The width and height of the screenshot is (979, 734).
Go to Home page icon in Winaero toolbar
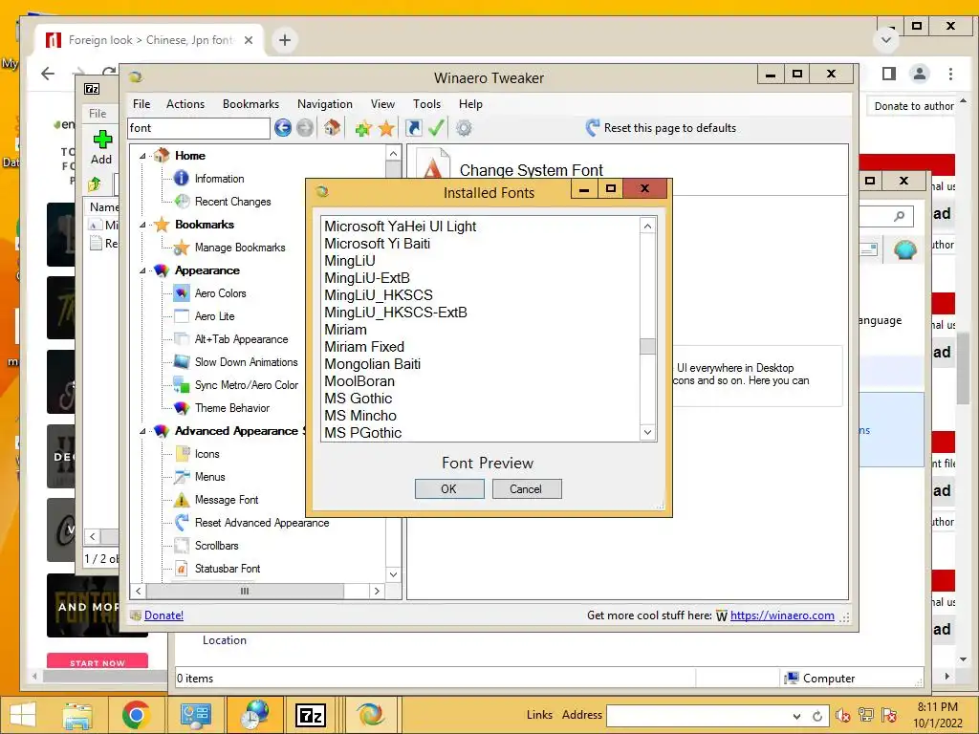pos(332,128)
